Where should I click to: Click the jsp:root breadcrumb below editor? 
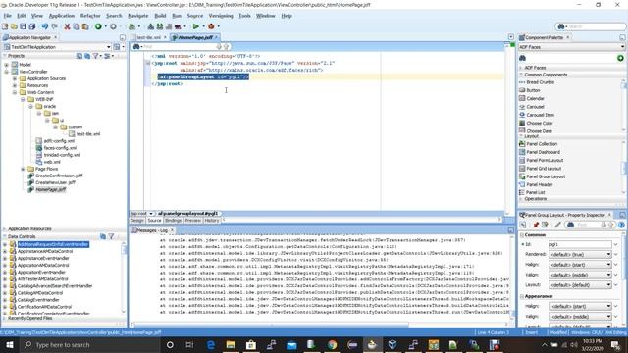[x=139, y=214]
